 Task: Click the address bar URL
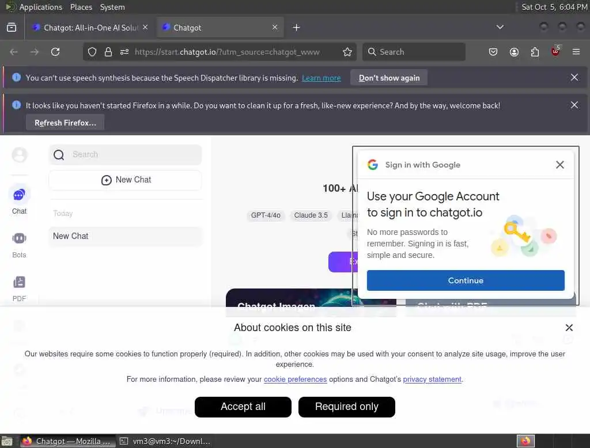click(x=227, y=52)
